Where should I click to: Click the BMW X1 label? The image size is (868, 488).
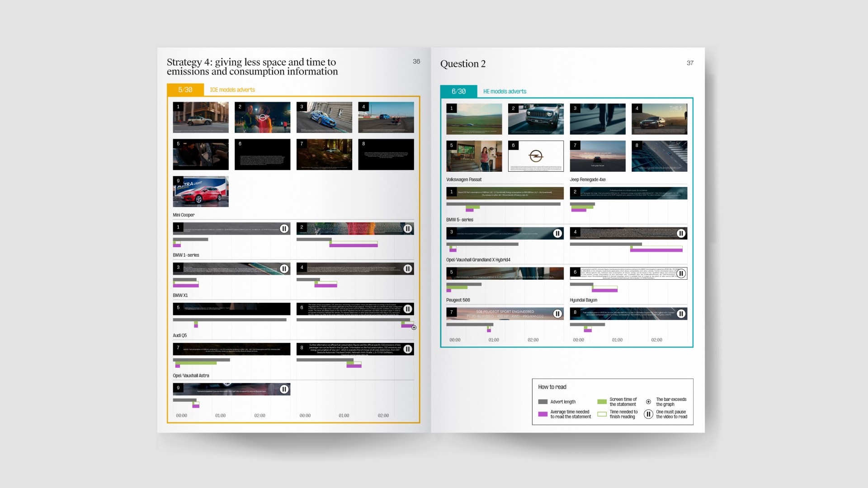click(x=180, y=296)
